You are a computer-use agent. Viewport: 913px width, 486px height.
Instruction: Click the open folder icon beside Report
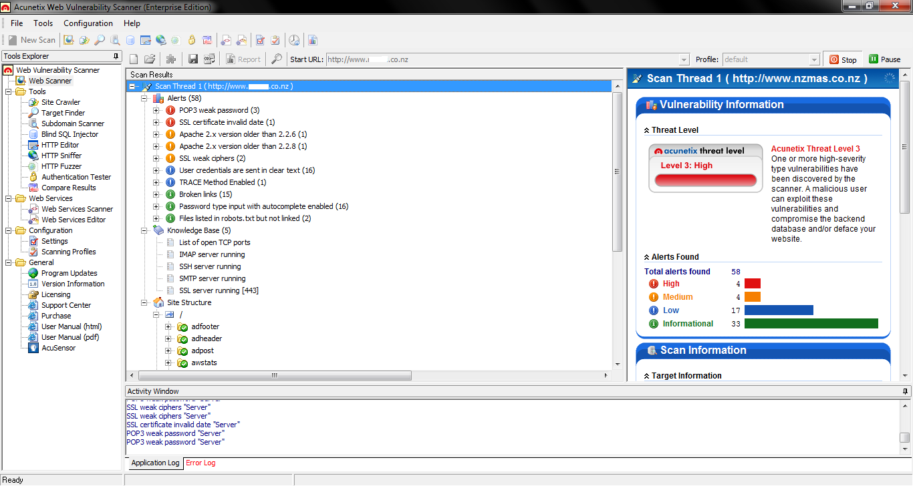click(x=150, y=59)
